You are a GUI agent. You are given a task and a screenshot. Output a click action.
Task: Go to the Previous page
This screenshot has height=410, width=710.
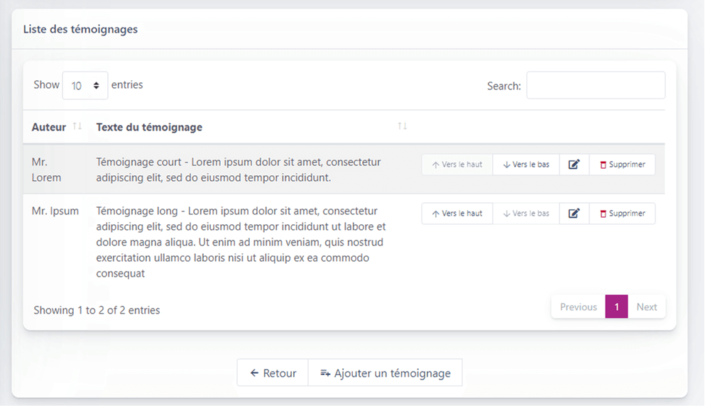578,307
